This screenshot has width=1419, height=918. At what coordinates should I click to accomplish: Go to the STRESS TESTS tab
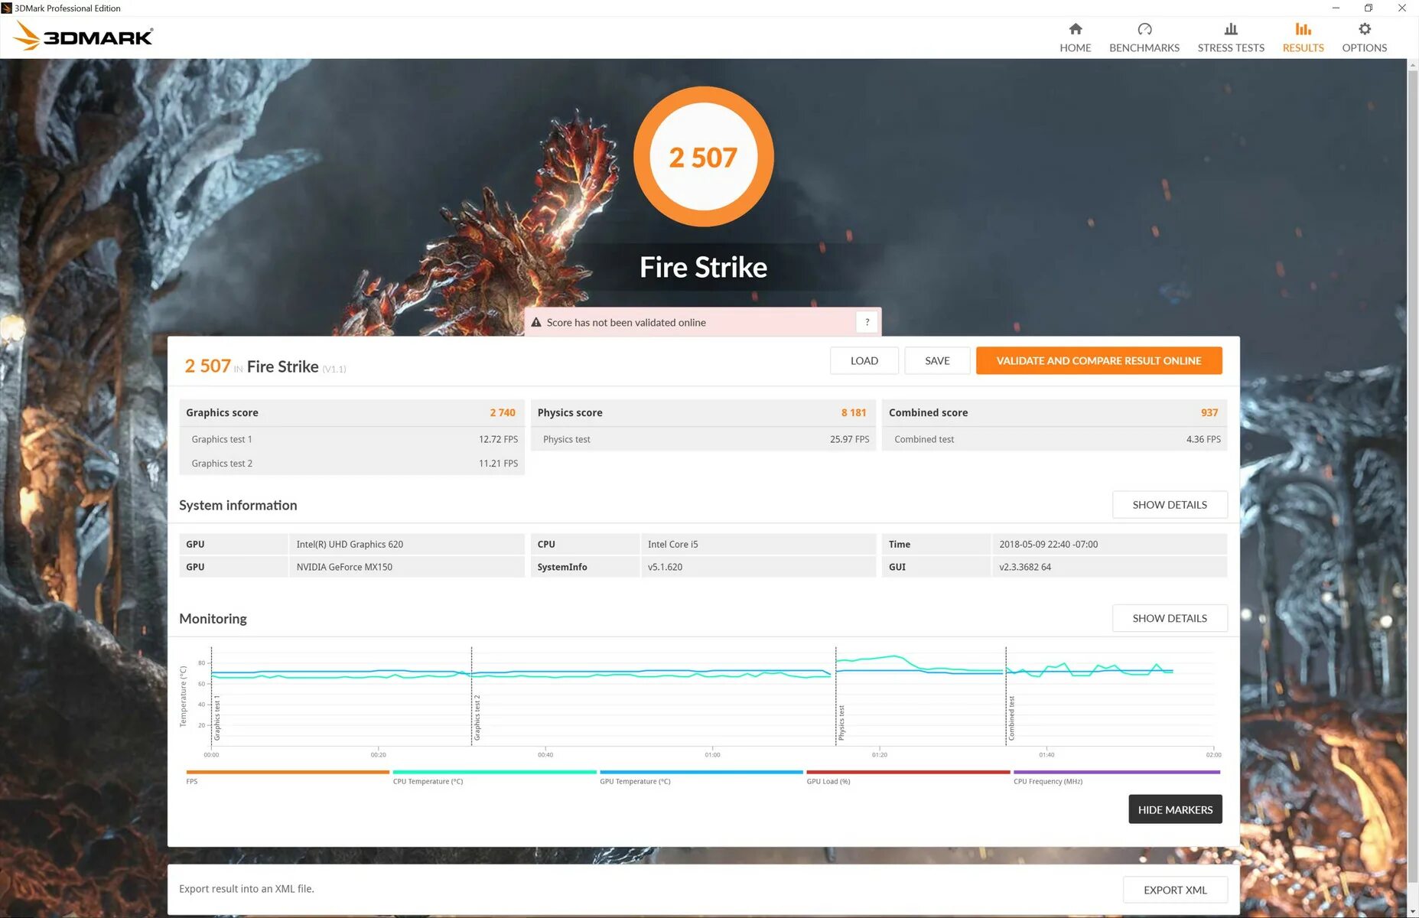pyautogui.click(x=1231, y=37)
